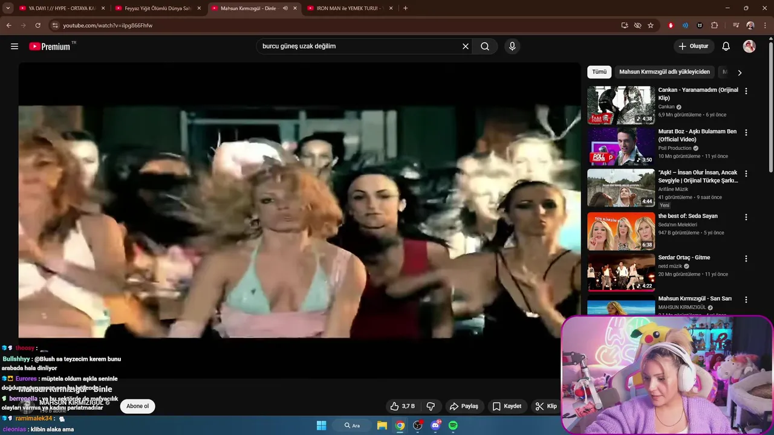The width and height of the screenshot is (774, 435).
Task: Open OBS Studio from taskbar
Action: click(418, 425)
